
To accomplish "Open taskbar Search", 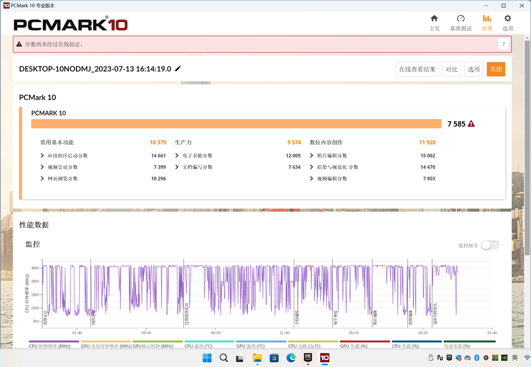I will tap(223, 357).
